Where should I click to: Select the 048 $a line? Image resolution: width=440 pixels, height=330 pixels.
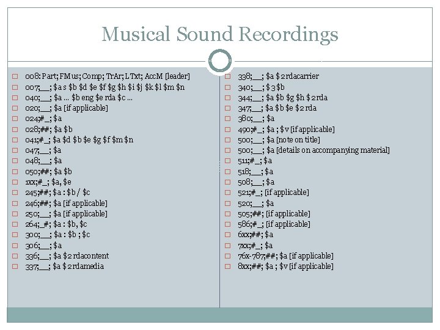click(x=43, y=161)
